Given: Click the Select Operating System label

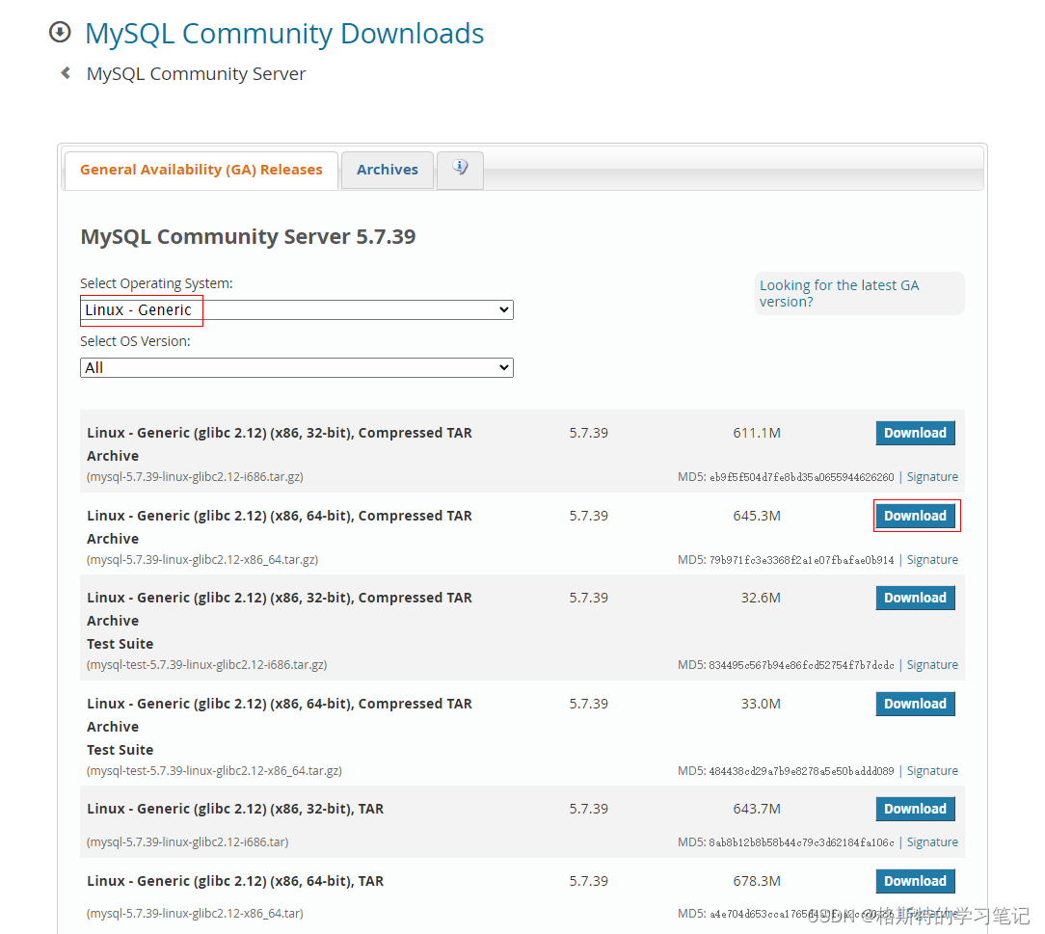Looking at the screenshot, I should (156, 283).
